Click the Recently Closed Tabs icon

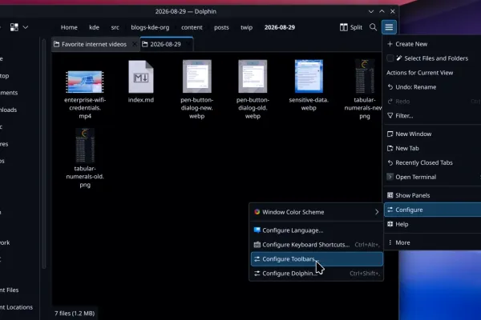(x=390, y=162)
